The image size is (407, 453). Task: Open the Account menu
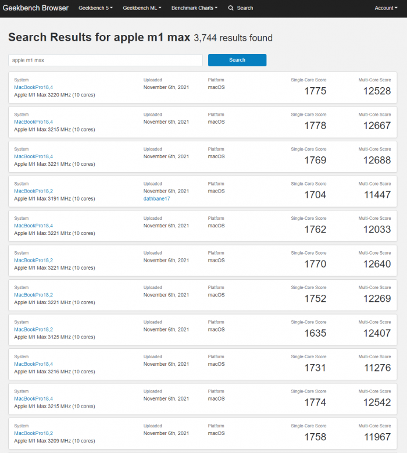(x=386, y=8)
